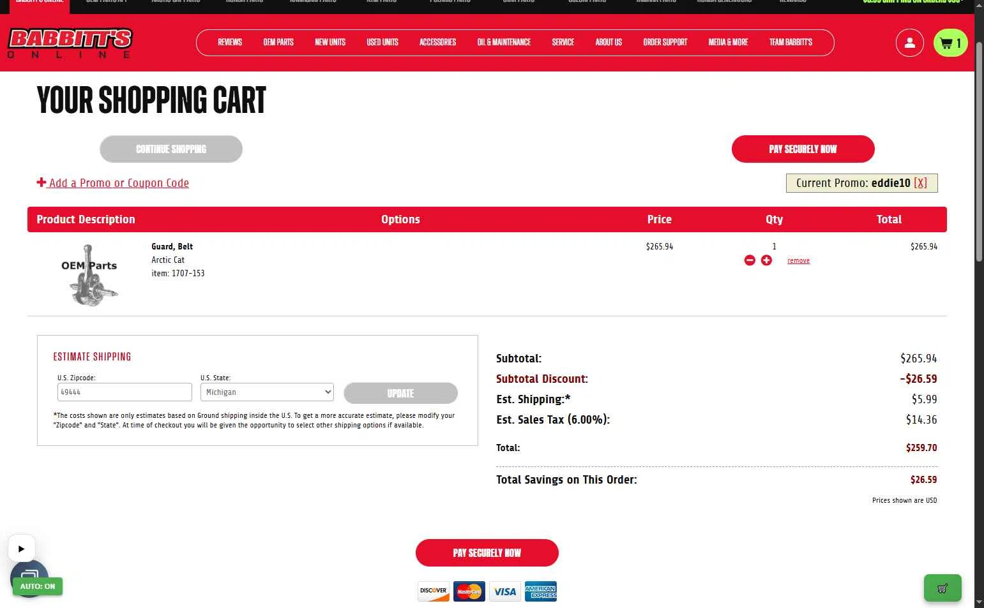Open the Service menu item
Image resolution: width=984 pixels, height=608 pixels.
pos(563,42)
